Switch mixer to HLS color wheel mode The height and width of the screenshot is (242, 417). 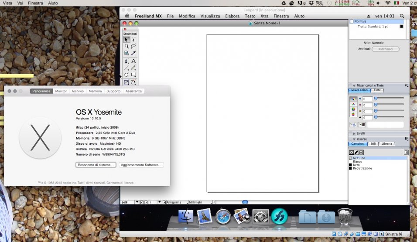pos(353,109)
